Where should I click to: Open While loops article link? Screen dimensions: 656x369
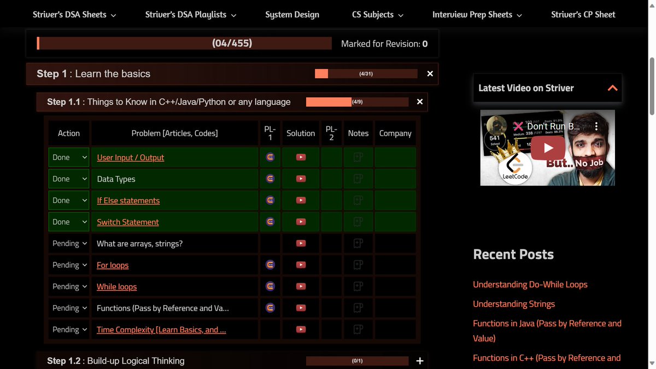[x=117, y=286]
